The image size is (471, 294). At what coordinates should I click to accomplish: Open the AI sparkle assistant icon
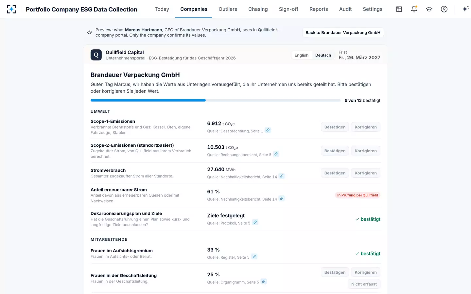[465, 9]
